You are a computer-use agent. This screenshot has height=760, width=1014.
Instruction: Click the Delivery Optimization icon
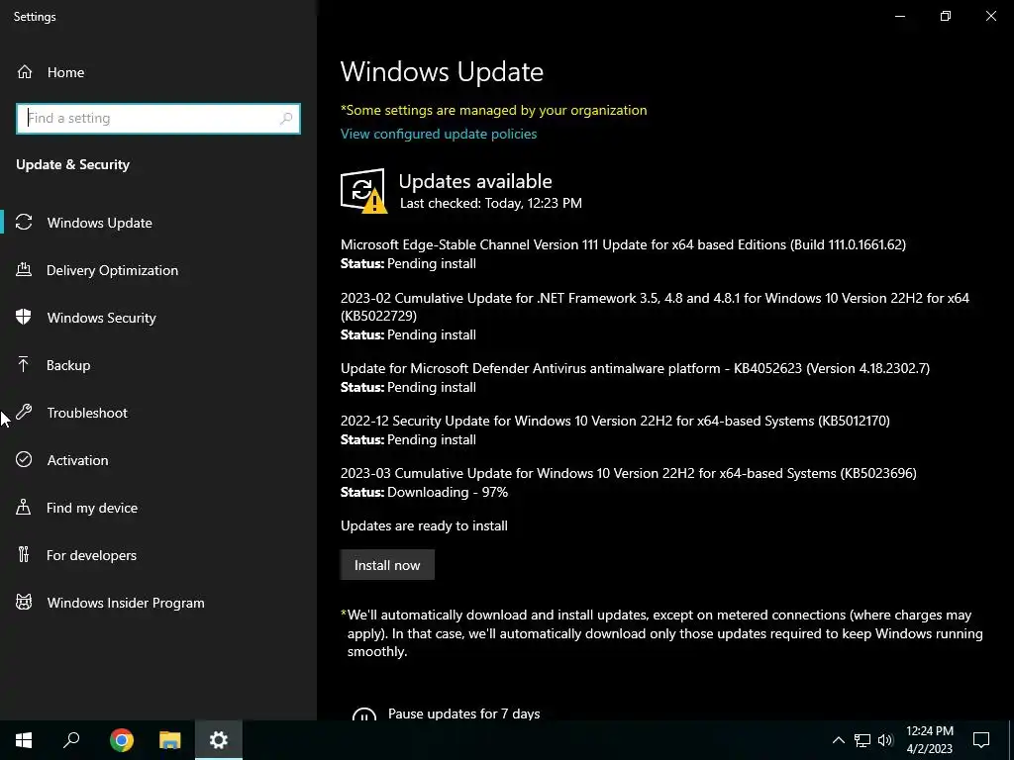pyautogui.click(x=24, y=269)
